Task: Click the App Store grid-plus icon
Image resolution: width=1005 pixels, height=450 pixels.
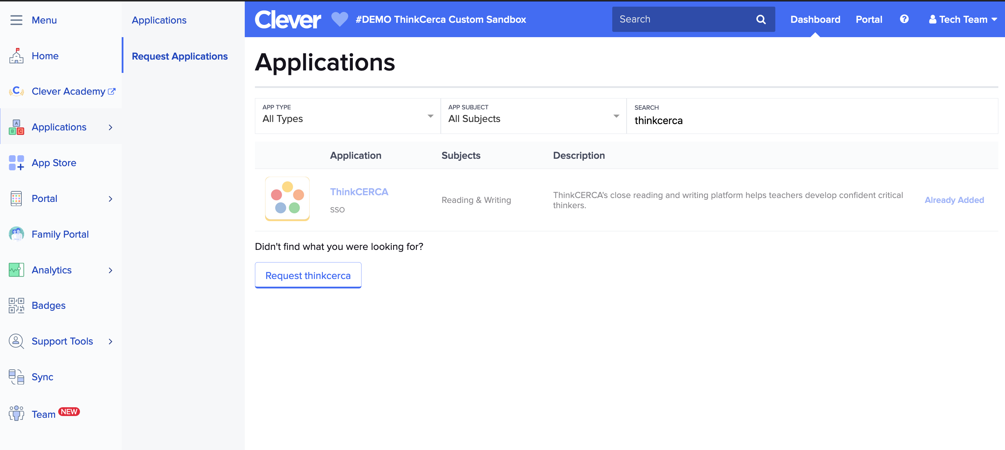Action: coord(16,163)
